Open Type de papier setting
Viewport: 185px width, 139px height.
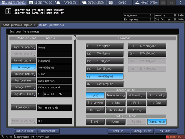click(x=24, y=47)
